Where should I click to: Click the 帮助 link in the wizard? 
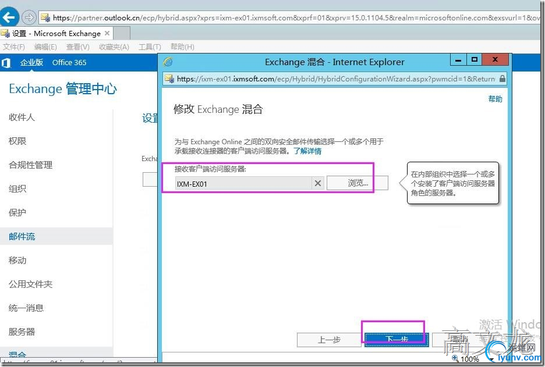(496, 99)
